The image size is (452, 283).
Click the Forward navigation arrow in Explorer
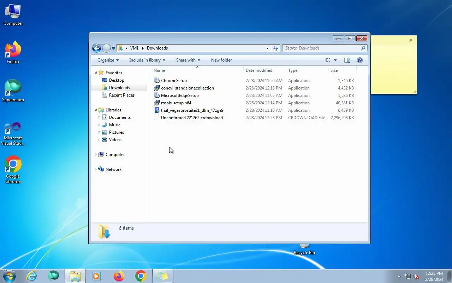tap(106, 48)
